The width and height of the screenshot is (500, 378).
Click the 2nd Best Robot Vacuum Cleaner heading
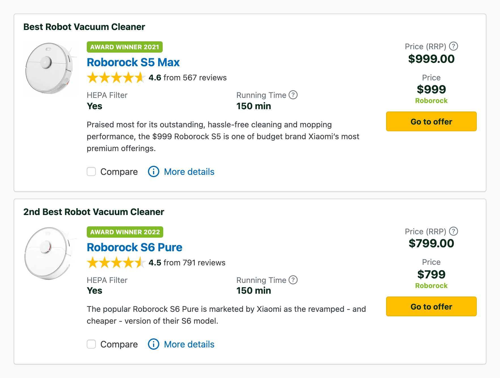click(94, 212)
